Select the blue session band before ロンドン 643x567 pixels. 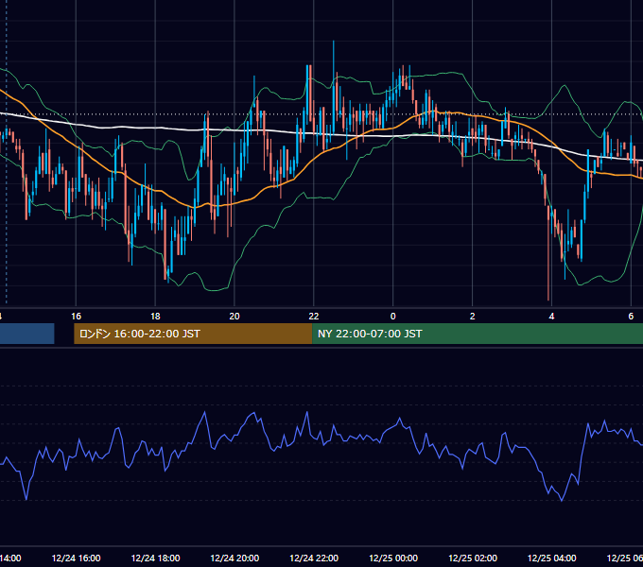pyautogui.click(x=27, y=334)
